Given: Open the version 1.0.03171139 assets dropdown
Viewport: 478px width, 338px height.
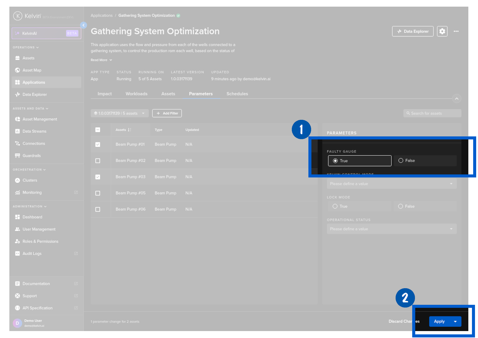Looking at the screenshot, I should coord(119,113).
